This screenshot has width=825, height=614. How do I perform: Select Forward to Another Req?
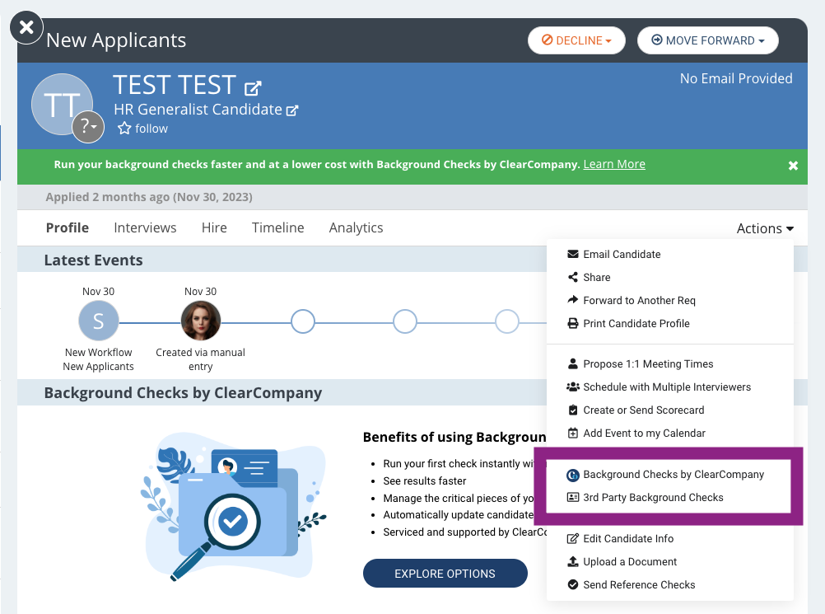point(669,301)
